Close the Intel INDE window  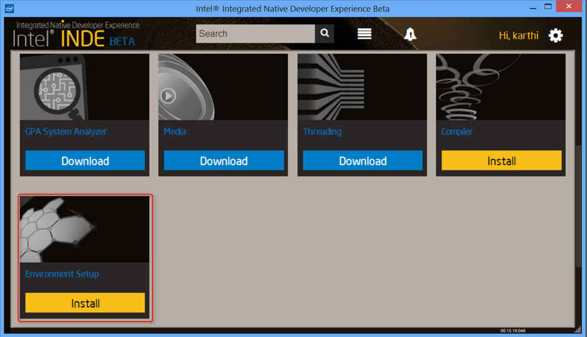569,6
